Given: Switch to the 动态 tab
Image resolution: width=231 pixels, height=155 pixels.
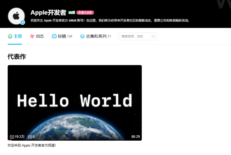Looking at the screenshot, I should 40,36.
